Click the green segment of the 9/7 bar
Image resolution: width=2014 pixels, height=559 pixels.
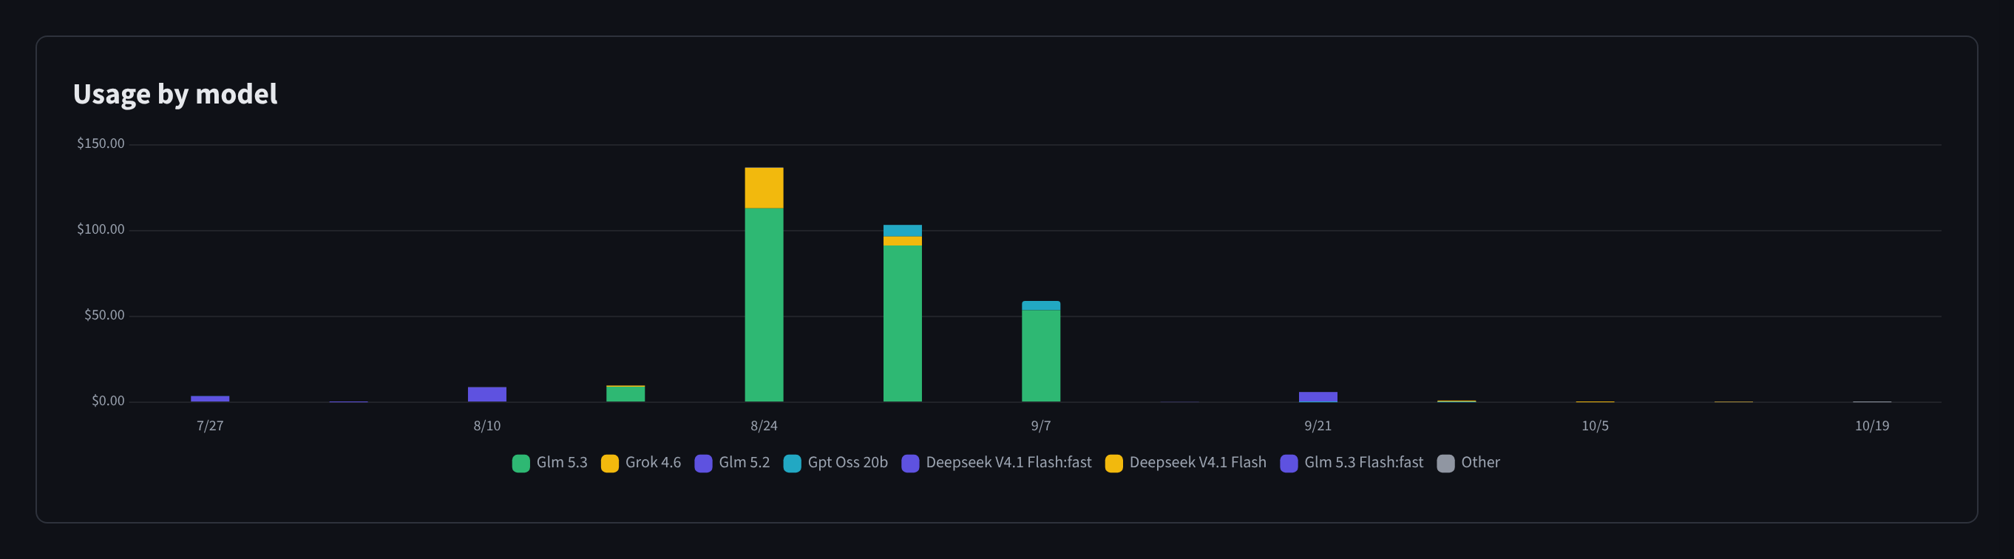[x=1040, y=356]
